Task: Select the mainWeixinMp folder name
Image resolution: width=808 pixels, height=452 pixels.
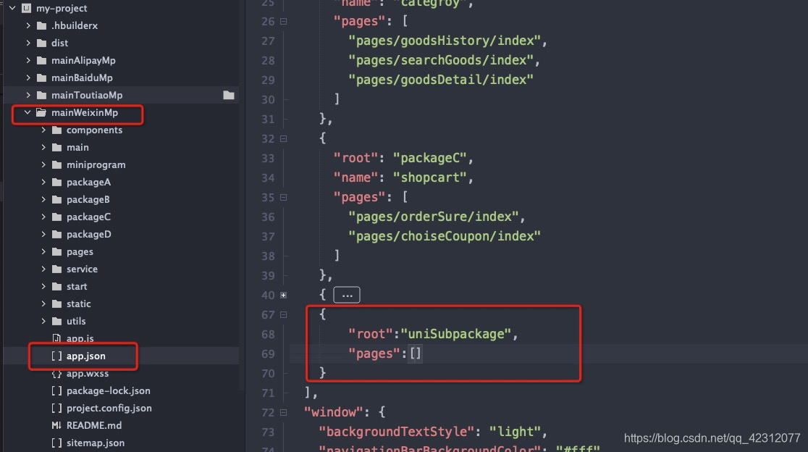Action: tap(85, 112)
